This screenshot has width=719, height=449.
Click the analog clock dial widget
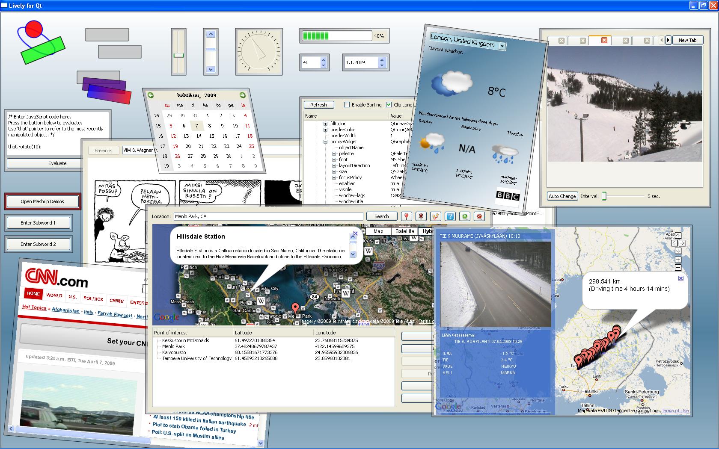point(258,51)
